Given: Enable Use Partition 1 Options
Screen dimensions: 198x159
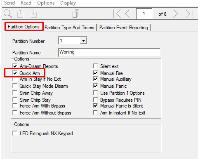Looking at the screenshot, I should pos(95,93).
